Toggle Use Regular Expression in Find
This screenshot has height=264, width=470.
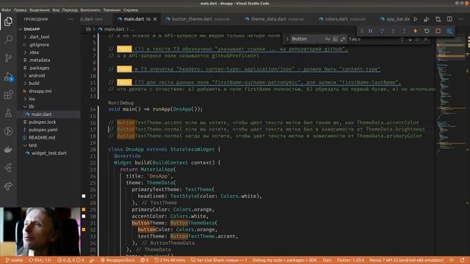(343, 39)
